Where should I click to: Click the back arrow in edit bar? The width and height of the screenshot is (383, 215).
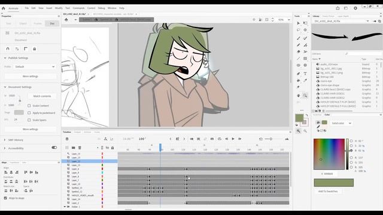[x=76, y=20]
